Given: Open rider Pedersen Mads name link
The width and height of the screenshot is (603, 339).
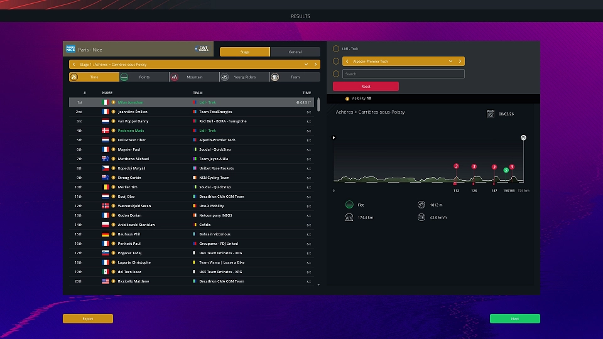Looking at the screenshot, I should tap(131, 131).
